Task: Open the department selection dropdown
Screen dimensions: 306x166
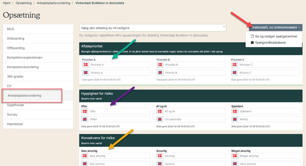Action: (x=153, y=28)
